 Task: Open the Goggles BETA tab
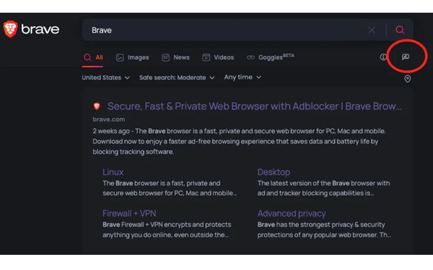(271, 57)
